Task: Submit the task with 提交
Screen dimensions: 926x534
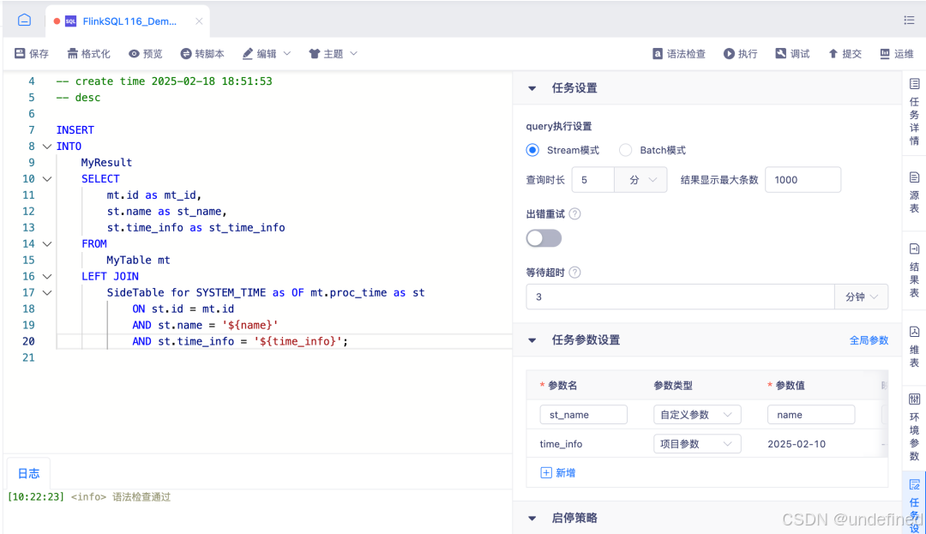Action: 845,54
